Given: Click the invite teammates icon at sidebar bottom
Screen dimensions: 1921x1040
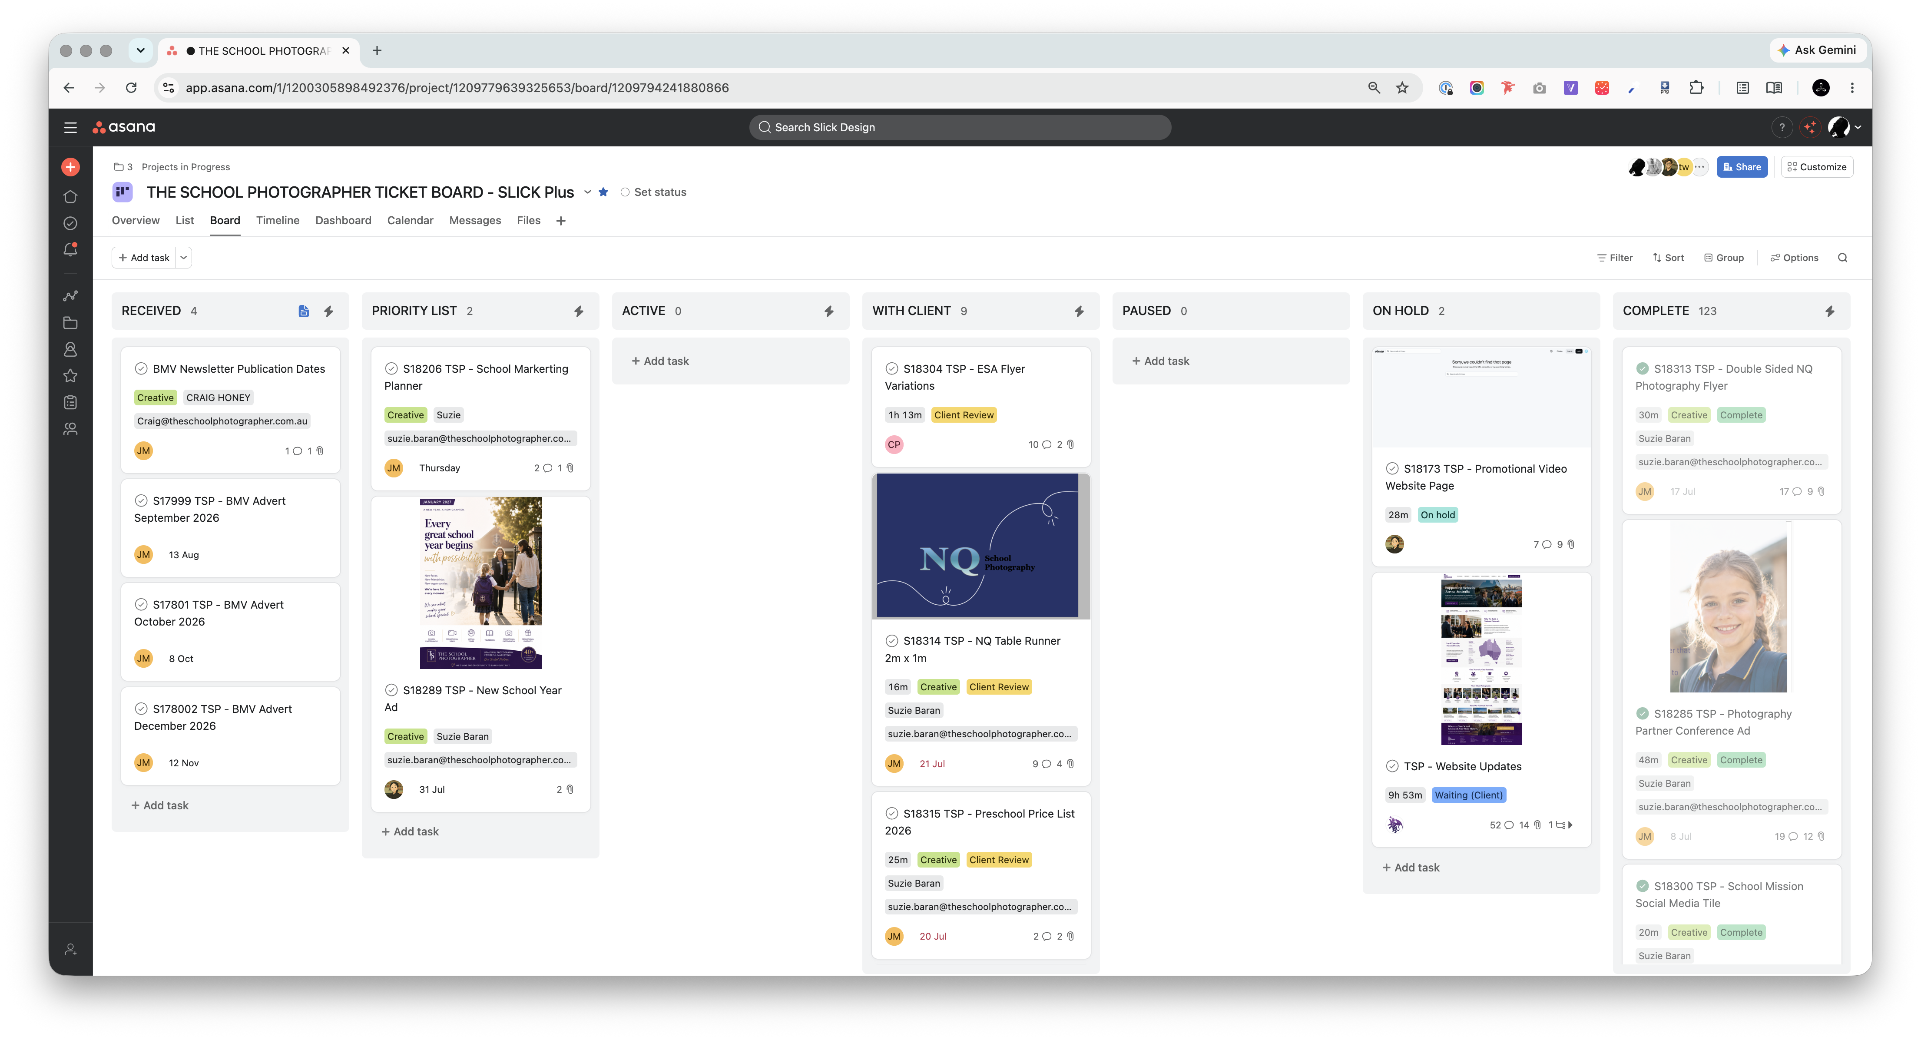Looking at the screenshot, I should 70,949.
